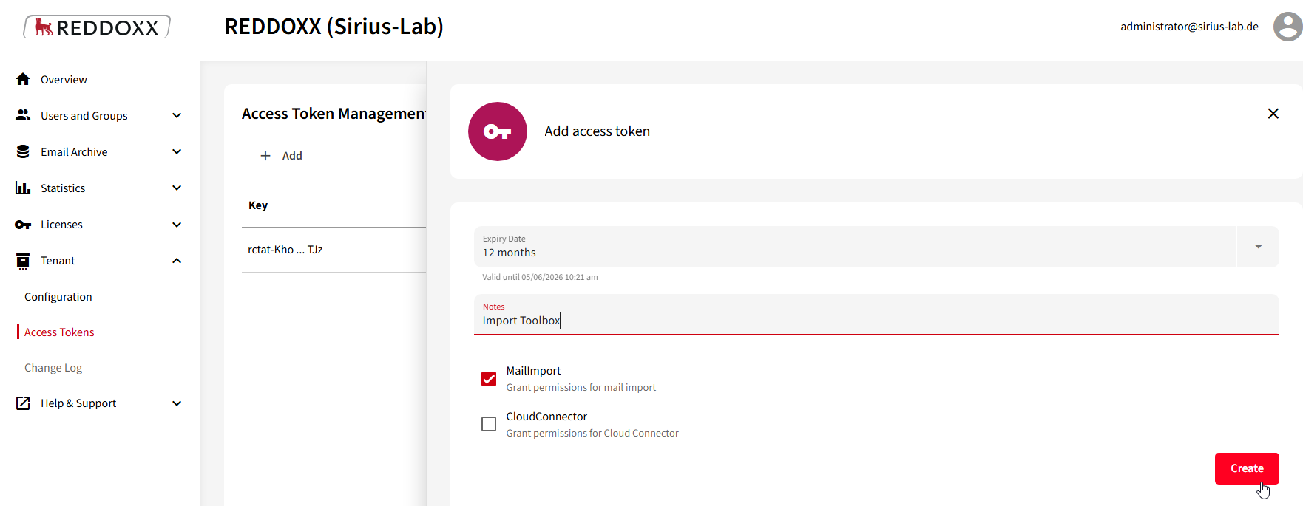Expand the Users and Groups menu chevron
The height and width of the screenshot is (506, 1303).
(x=177, y=115)
